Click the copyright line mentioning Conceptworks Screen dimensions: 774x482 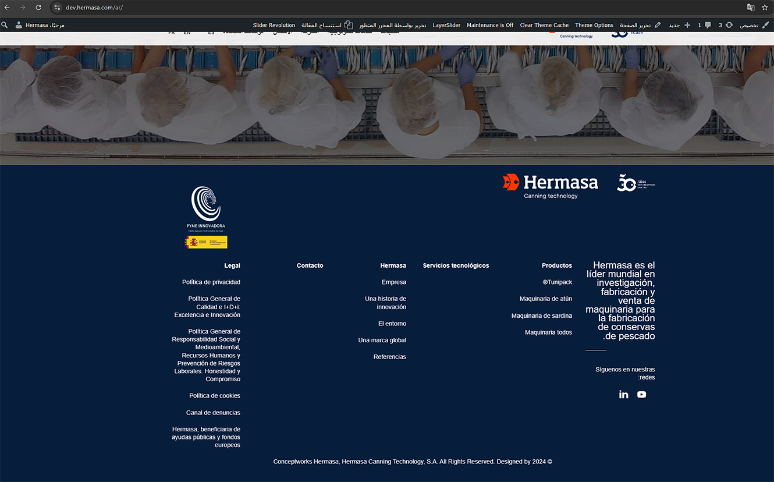point(413,462)
